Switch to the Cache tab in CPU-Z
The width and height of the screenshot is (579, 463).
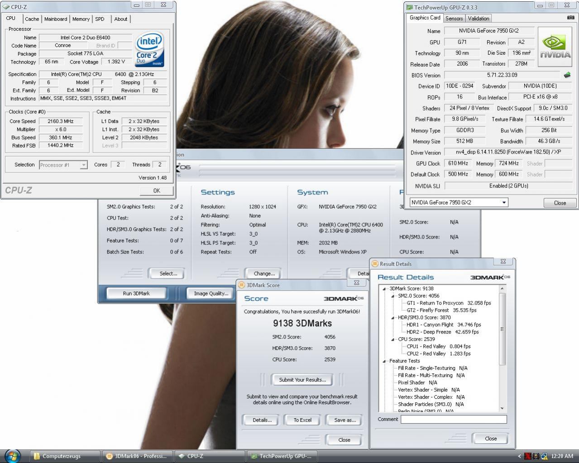pyautogui.click(x=32, y=19)
